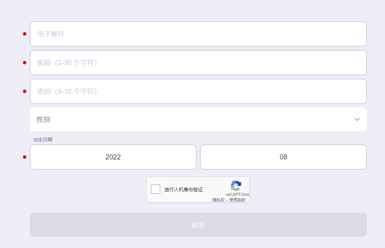385x248 pixels.
Task: Click the 密码 password input field
Action: [x=198, y=91]
